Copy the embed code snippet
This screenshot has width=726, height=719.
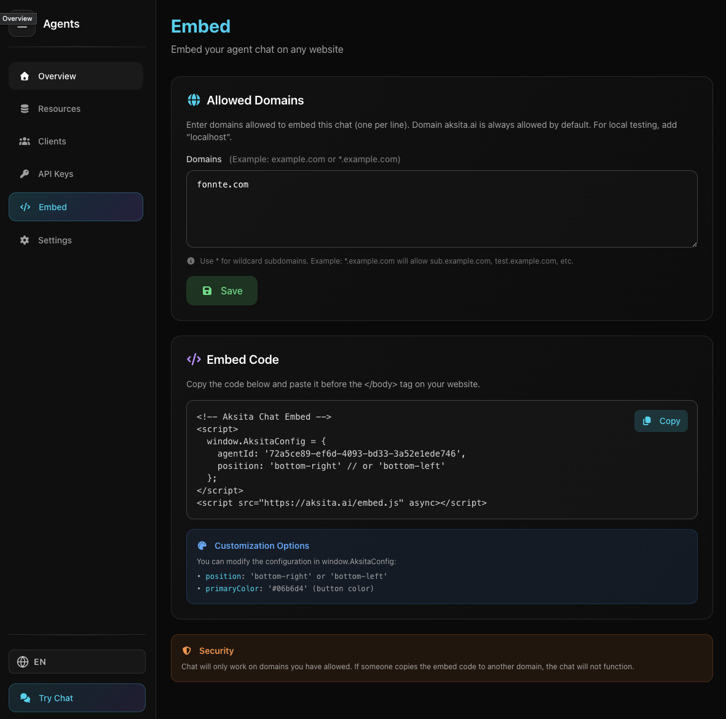pos(661,421)
